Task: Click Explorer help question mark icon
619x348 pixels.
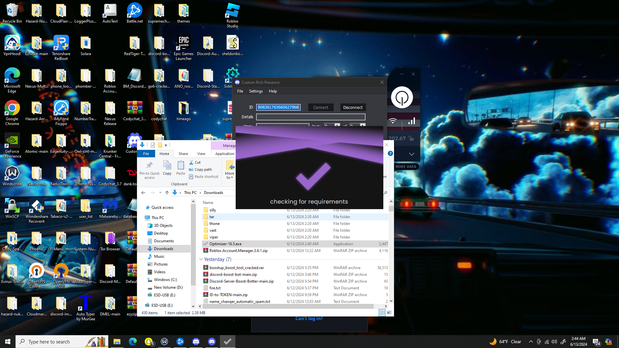Action: pyautogui.click(x=390, y=154)
